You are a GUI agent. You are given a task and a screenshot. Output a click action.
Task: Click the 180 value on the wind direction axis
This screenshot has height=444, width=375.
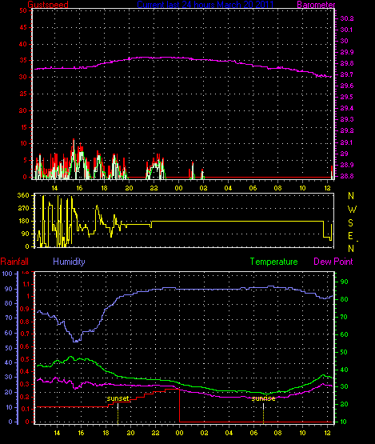pos(23,221)
